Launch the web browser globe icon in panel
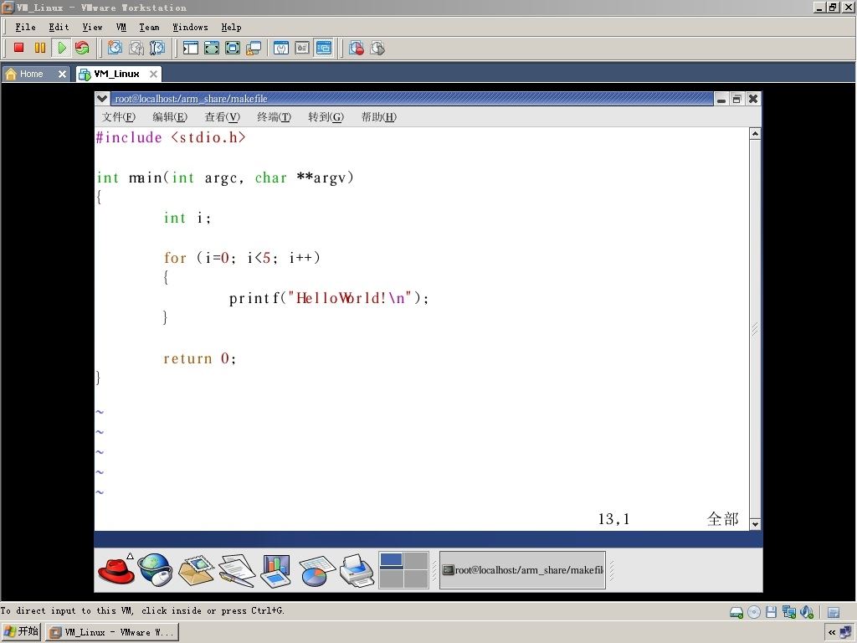Screen dimensions: 857x643 155,569
